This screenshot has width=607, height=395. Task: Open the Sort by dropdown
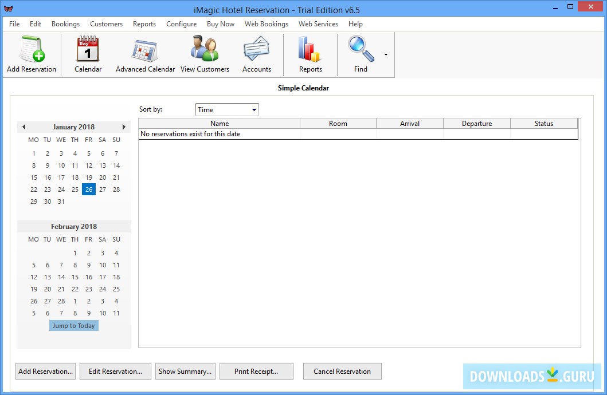pos(226,109)
